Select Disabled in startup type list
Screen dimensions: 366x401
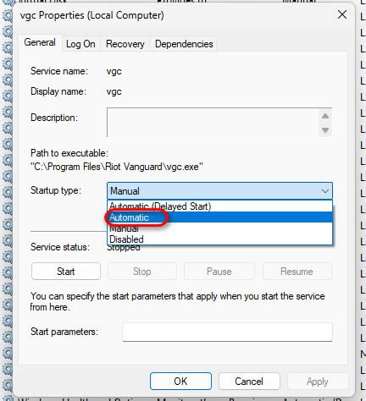coord(219,239)
